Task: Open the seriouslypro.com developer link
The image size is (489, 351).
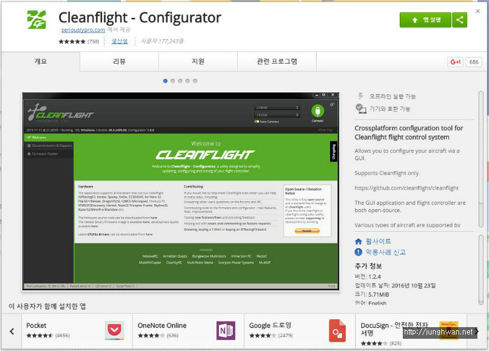Action: pos(83,30)
